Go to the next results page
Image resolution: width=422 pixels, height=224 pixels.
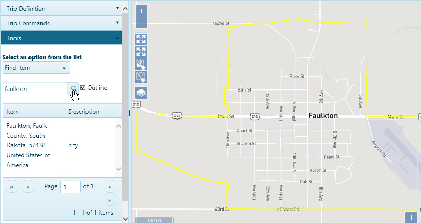(109, 186)
